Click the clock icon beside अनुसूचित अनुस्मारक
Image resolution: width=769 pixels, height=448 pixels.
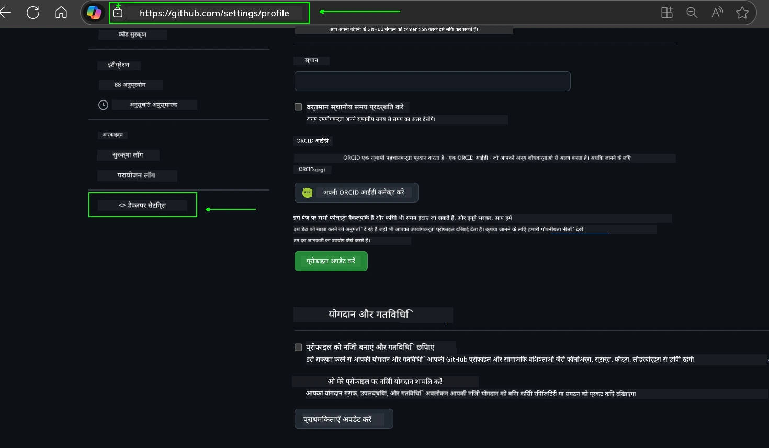[103, 105]
